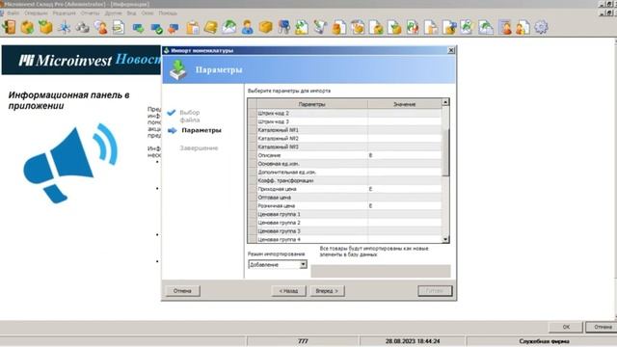Select the Каталожный №2 row
The image size is (617, 347).
349,139
